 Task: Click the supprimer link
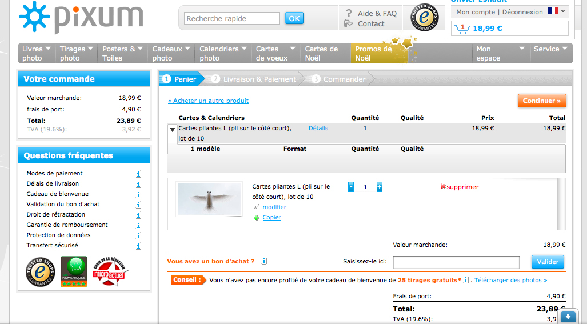(x=463, y=187)
